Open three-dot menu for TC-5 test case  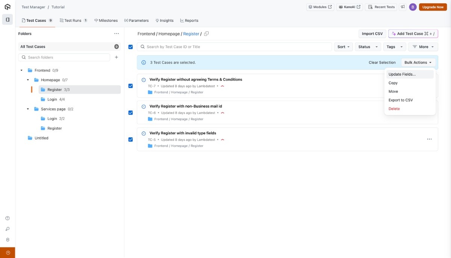click(x=429, y=139)
